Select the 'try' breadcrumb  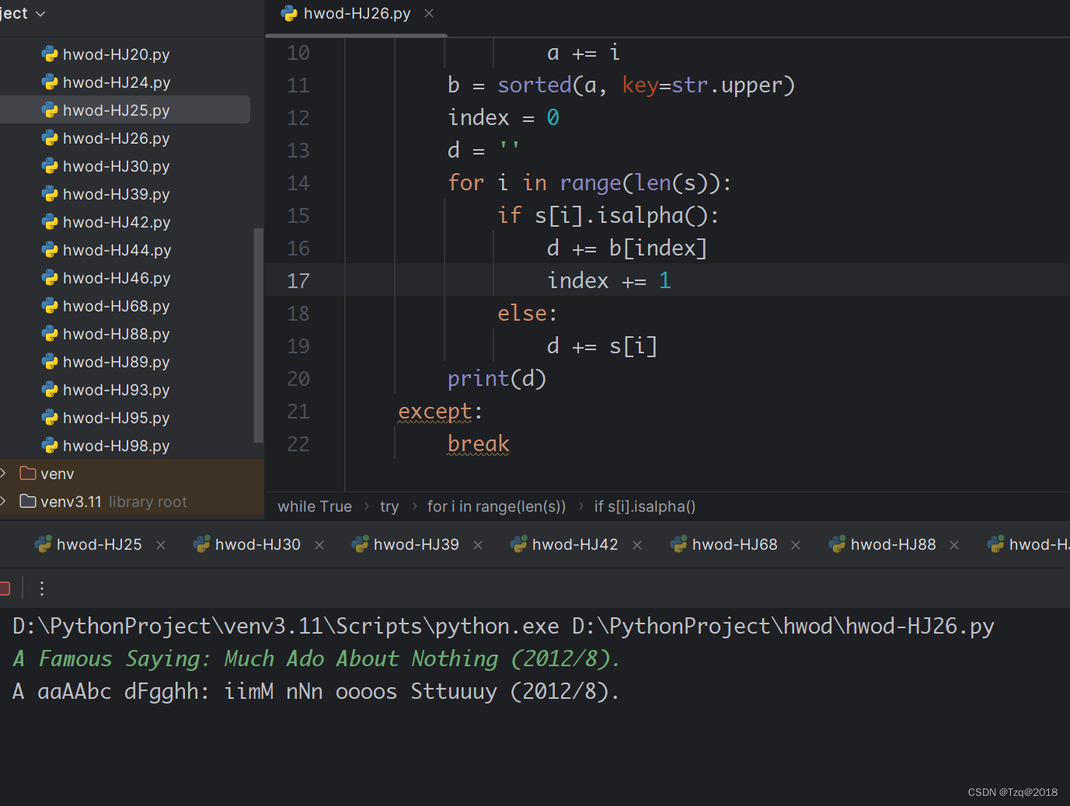click(389, 506)
